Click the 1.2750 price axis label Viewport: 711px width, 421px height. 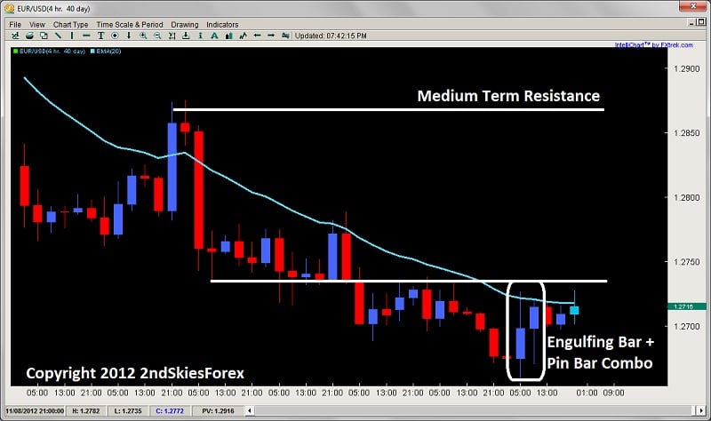(686, 262)
